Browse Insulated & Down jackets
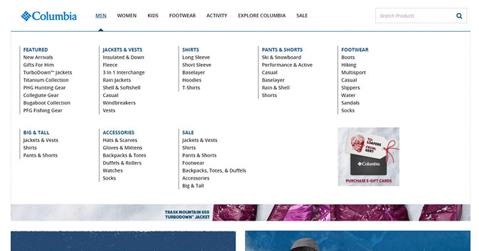This screenshot has height=251, width=479. pos(123,58)
